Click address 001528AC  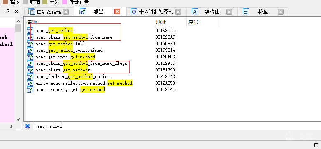[x=165, y=37]
